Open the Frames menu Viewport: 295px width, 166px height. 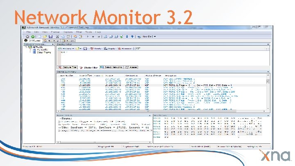[55, 32]
